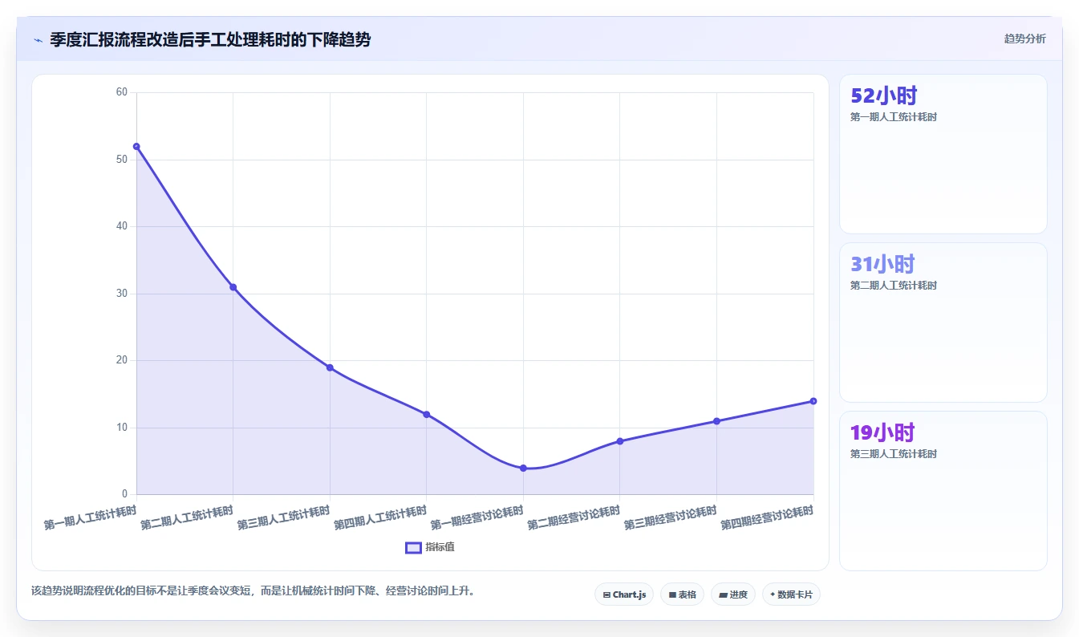Click the summary sentence starting 该趋势说明流程优化
This screenshot has height=637, width=1079.
[254, 591]
